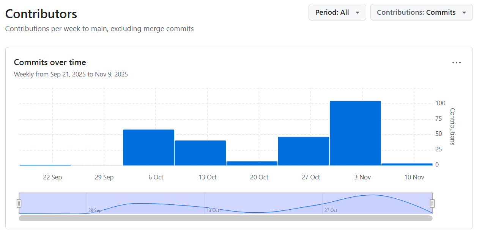The image size is (482, 232).
Task: Click the gray horizontal scrollbar below navigator
Action: pyautogui.click(x=225, y=218)
